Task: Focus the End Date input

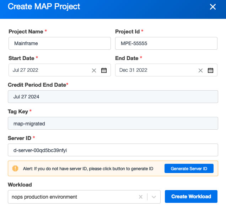Action: [x=166, y=70]
